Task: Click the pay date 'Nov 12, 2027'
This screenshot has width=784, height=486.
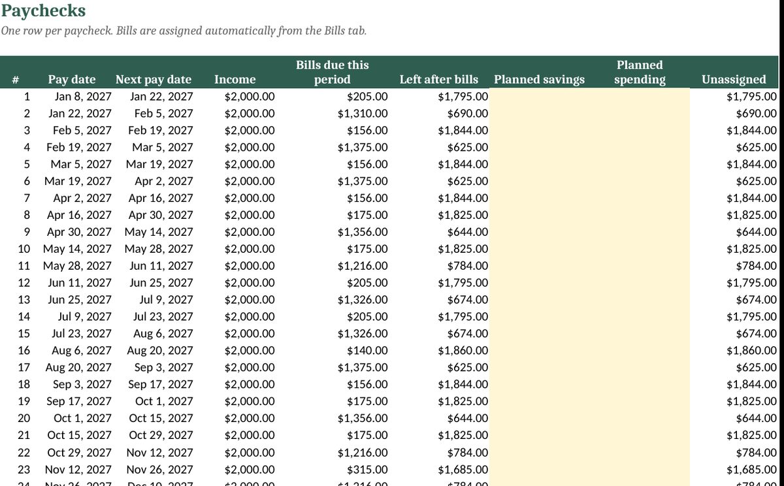Action: pyautogui.click(x=78, y=469)
